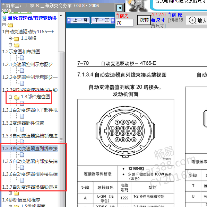The image size is (207, 207).
Task: Expand the 1.5维修指南 tree node
Action: click(x=10, y=206)
